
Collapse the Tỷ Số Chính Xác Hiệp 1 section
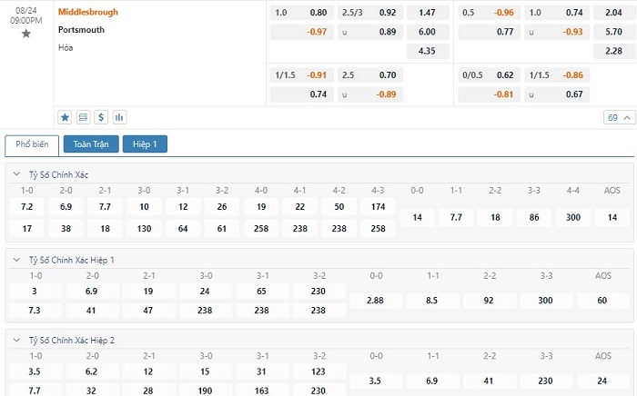point(16,260)
